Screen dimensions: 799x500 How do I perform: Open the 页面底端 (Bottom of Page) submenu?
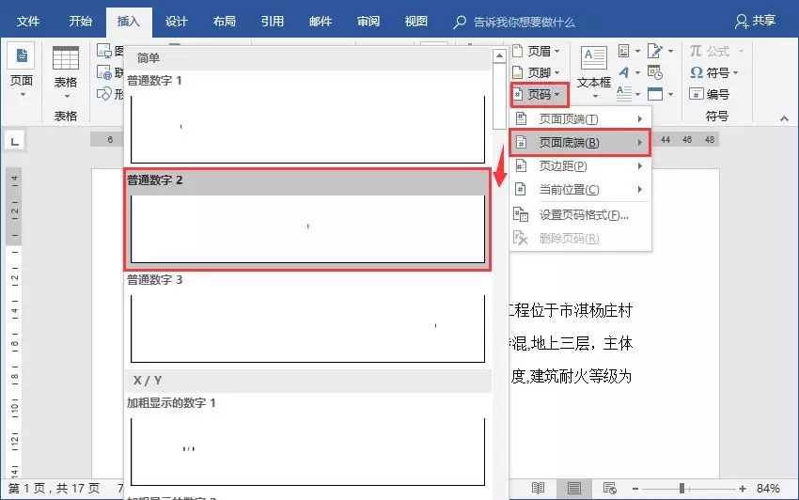[x=580, y=142]
